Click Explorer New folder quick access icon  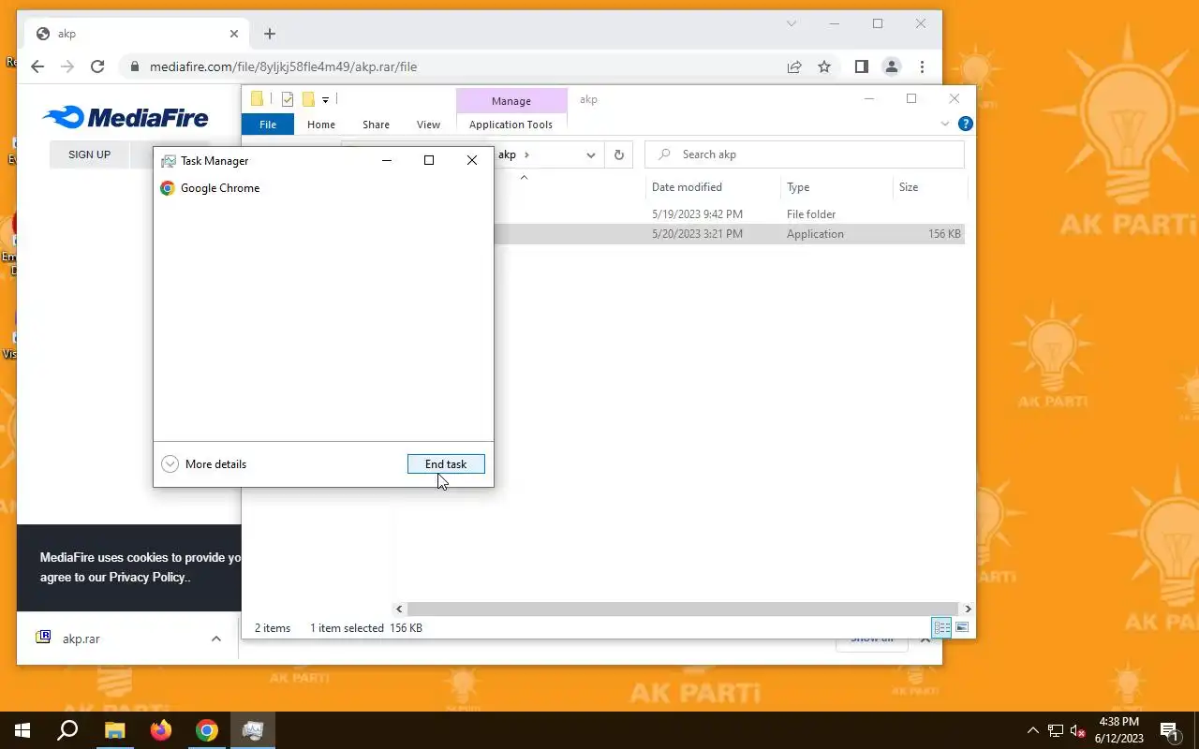tap(308, 99)
